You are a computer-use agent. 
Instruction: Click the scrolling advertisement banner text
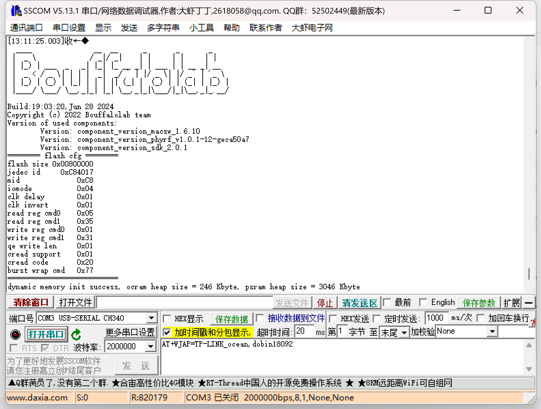[x=230, y=383]
